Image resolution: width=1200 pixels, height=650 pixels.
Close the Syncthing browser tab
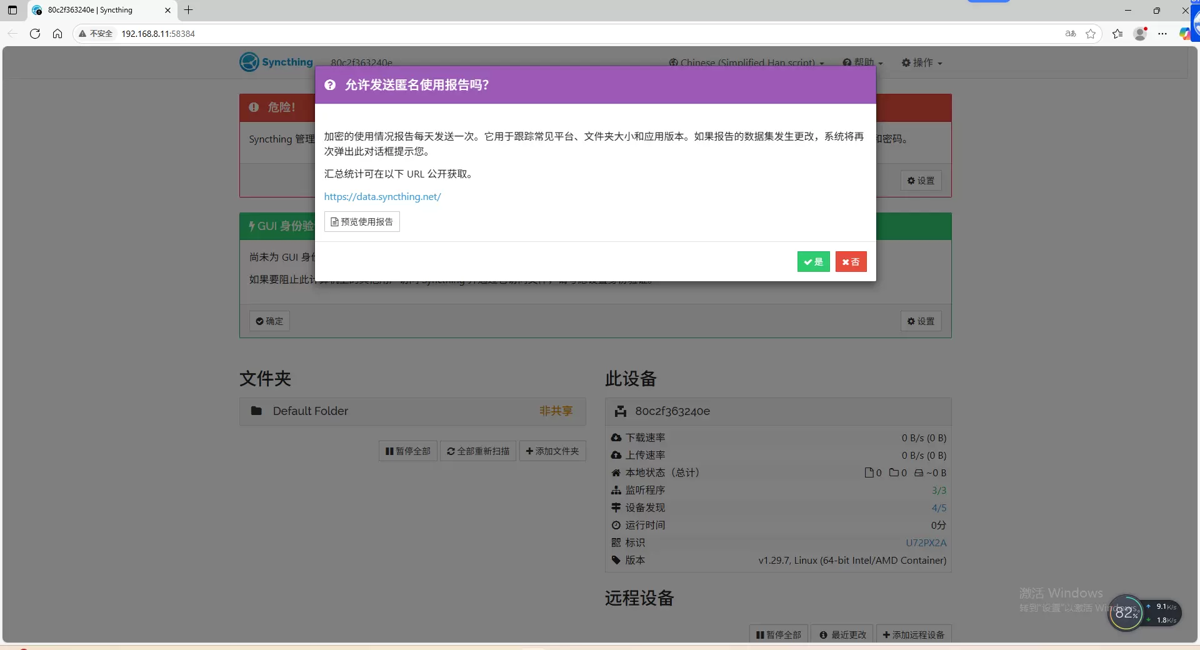[x=167, y=10]
